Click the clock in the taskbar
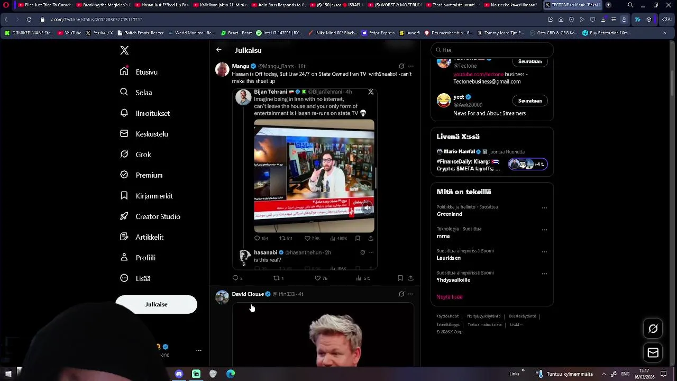The height and width of the screenshot is (381, 677). click(x=644, y=374)
